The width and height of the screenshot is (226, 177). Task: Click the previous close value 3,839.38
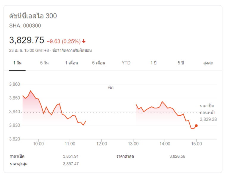tap(208, 119)
